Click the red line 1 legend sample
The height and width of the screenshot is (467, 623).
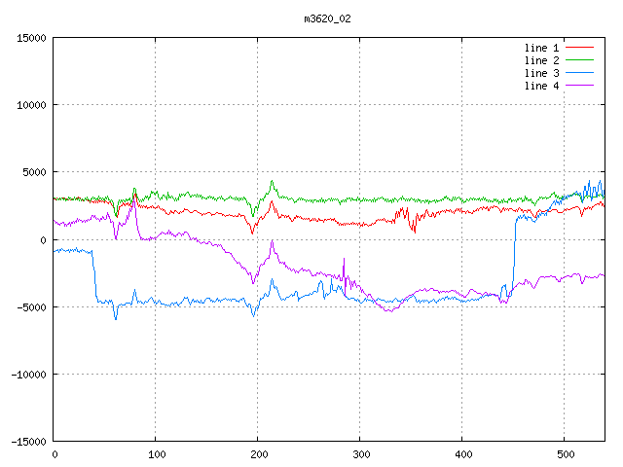579,48
